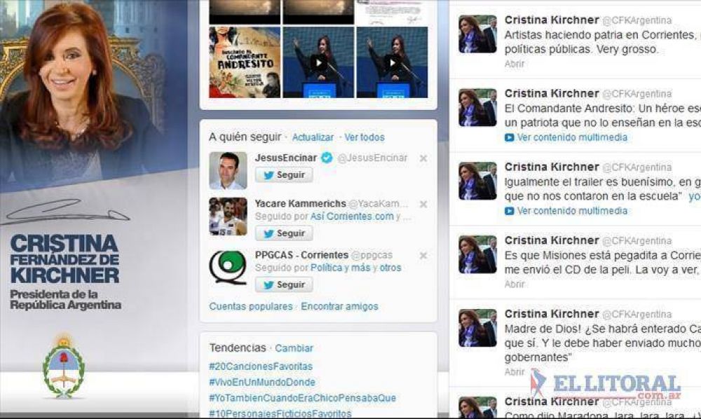
Task: Follow PPGCAS - Corrientes with the Seguir button
Action: click(x=284, y=284)
